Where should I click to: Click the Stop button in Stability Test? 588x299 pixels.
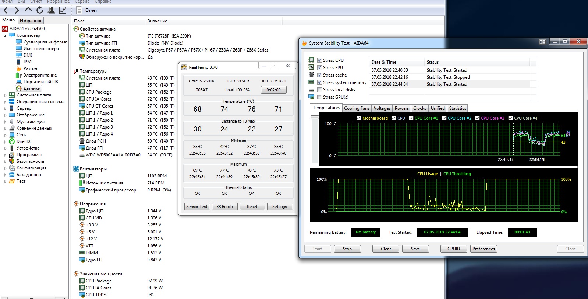click(347, 249)
